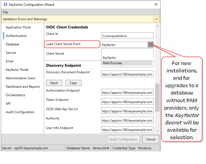Screen dimensions: 206x164
Task: Open the Keyfactor Portal section
Action: 17,70
